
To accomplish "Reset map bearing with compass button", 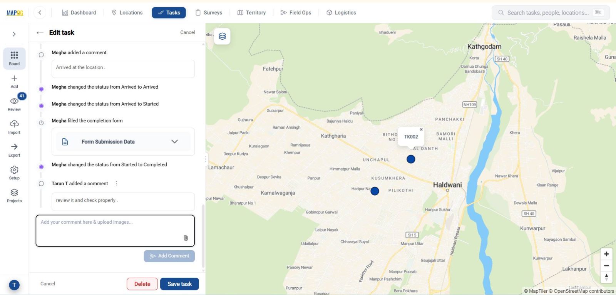I will tap(606, 277).
